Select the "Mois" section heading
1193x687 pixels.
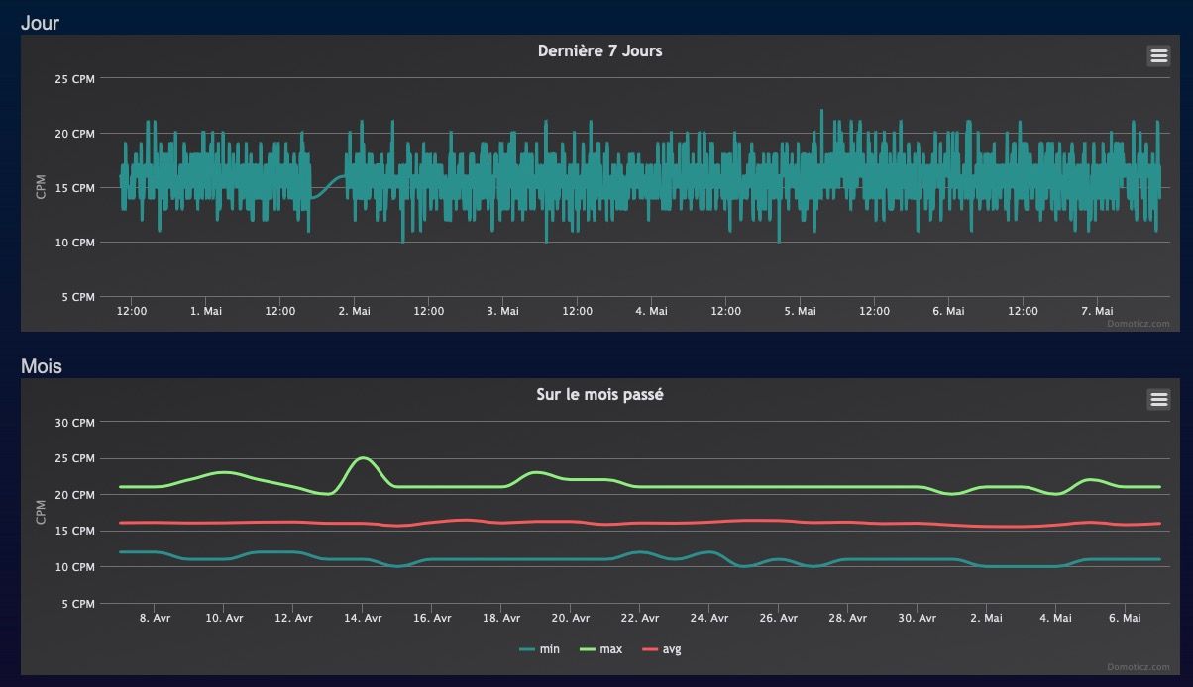42,366
